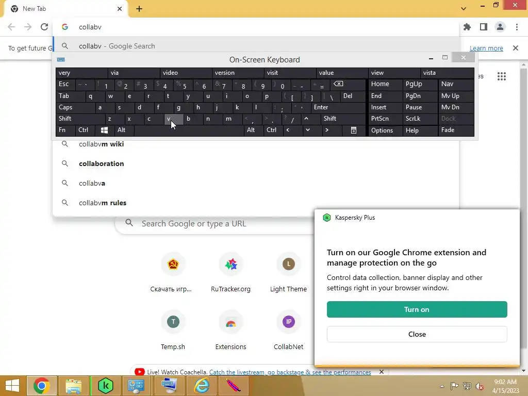
Task: Click Enter key on On-Screen Keyboard
Action: [x=338, y=107]
